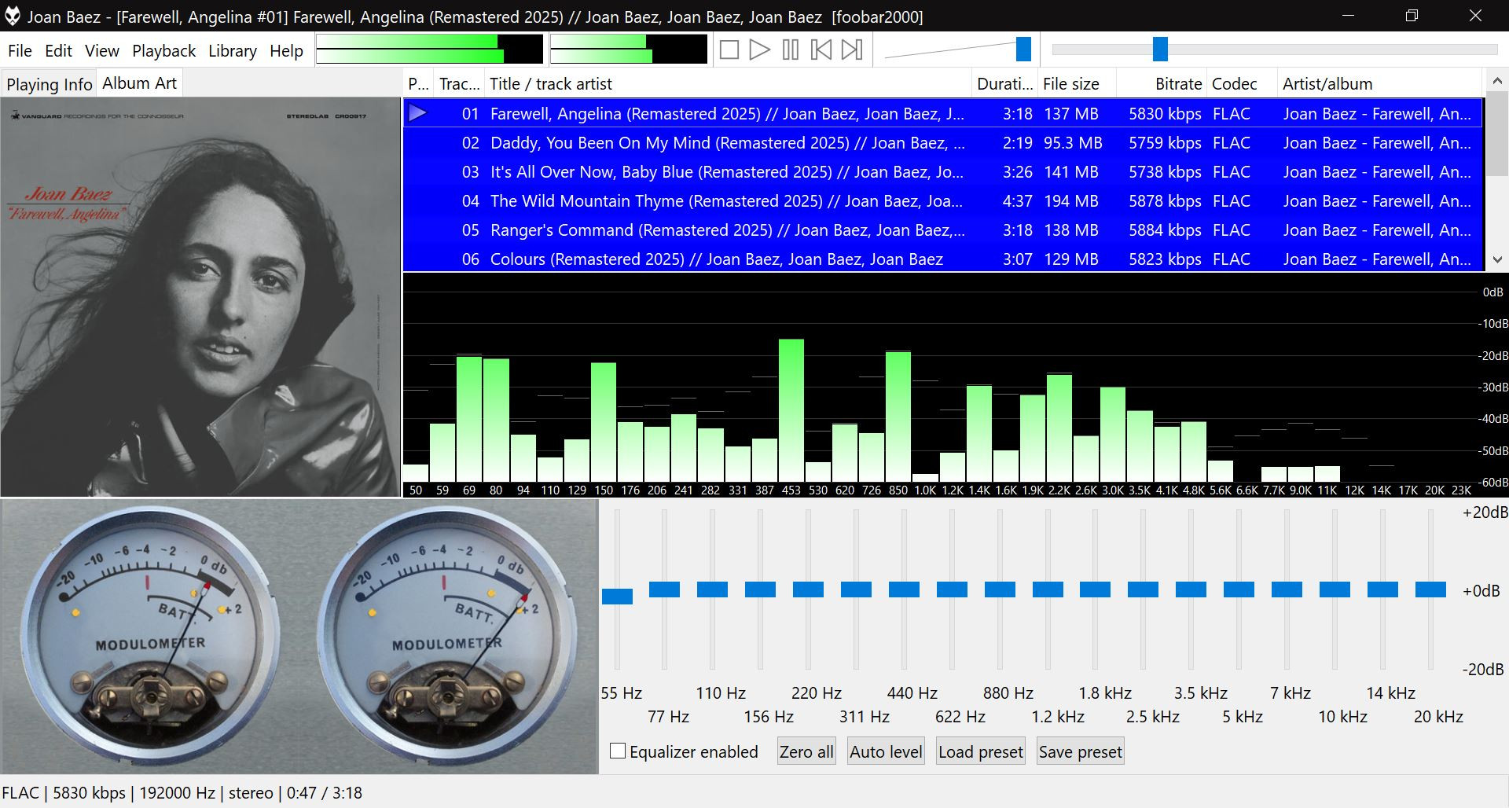The height and width of the screenshot is (808, 1509).
Task: Select track 02 Daddy, You Been On My Mind
Action: click(943, 143)
